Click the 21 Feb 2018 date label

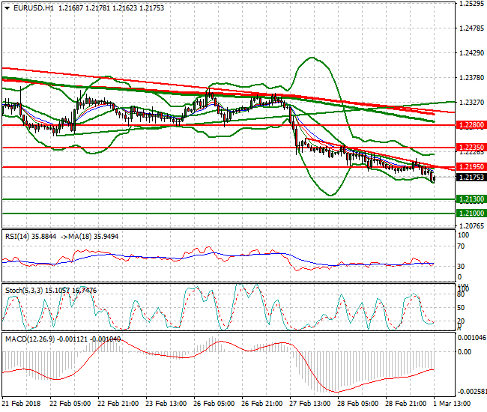(22, 404)
